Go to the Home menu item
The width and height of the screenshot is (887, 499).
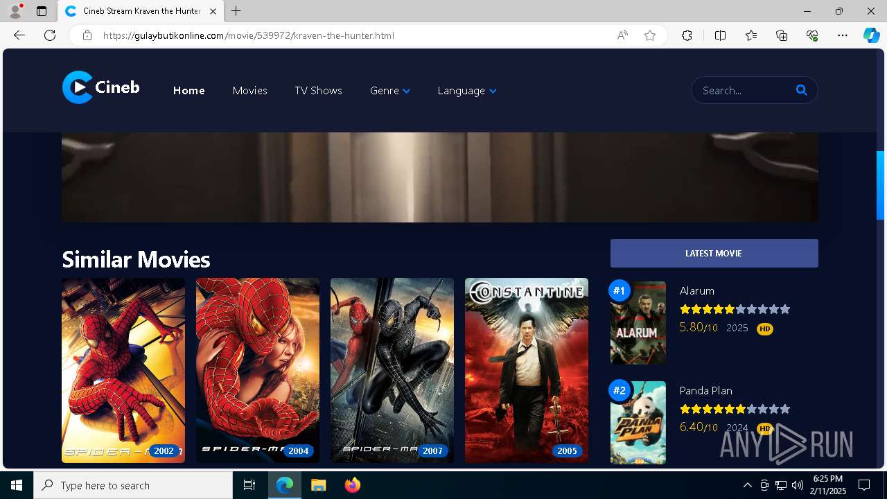tap(189, 91)
